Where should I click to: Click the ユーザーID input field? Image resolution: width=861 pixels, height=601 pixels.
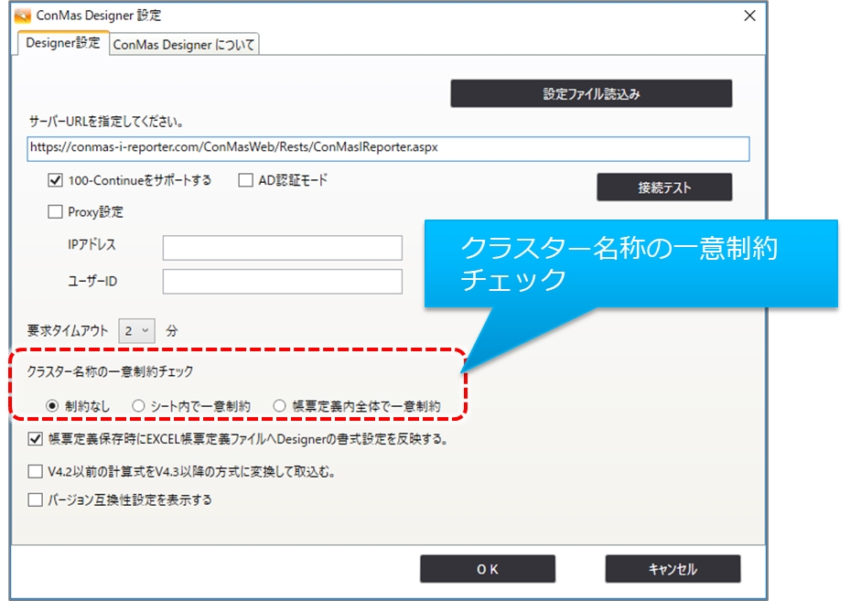[x=282, y=282]
